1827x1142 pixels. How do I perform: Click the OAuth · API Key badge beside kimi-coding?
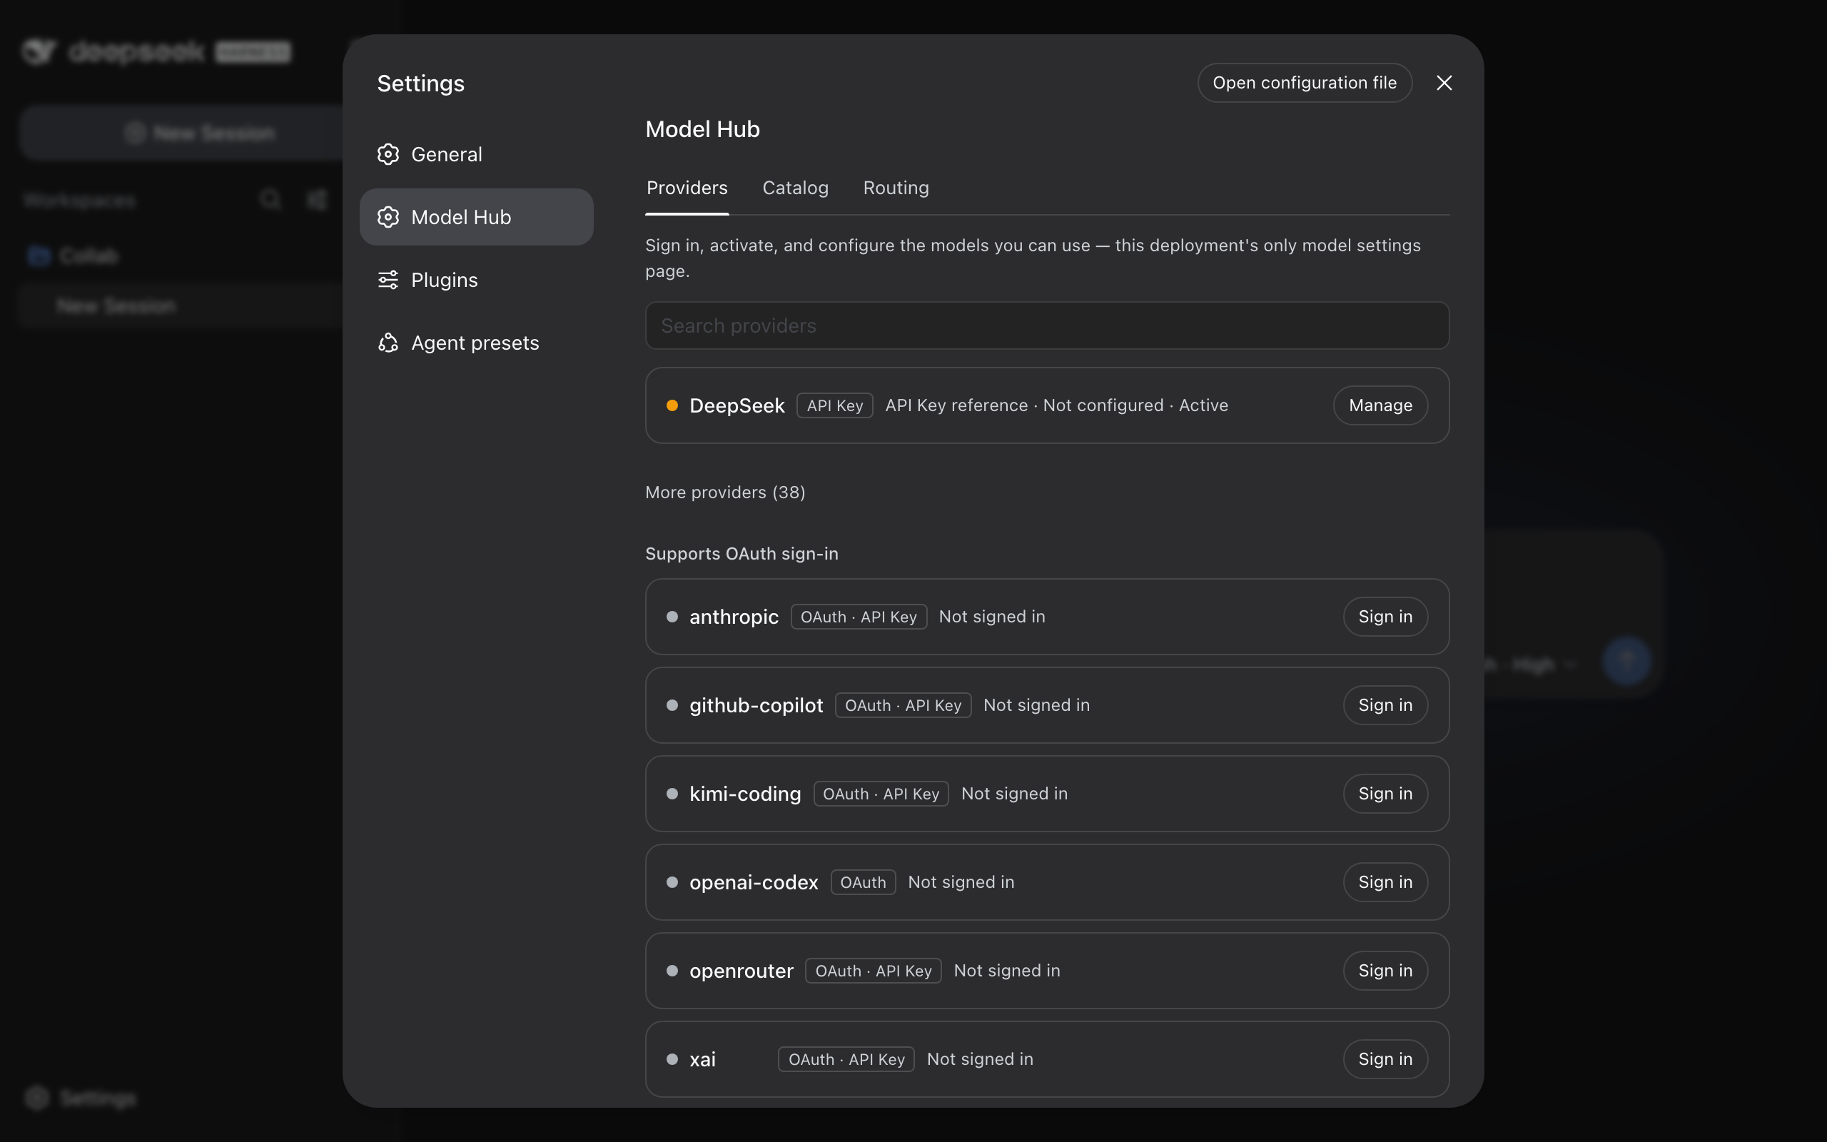point(881,793)
